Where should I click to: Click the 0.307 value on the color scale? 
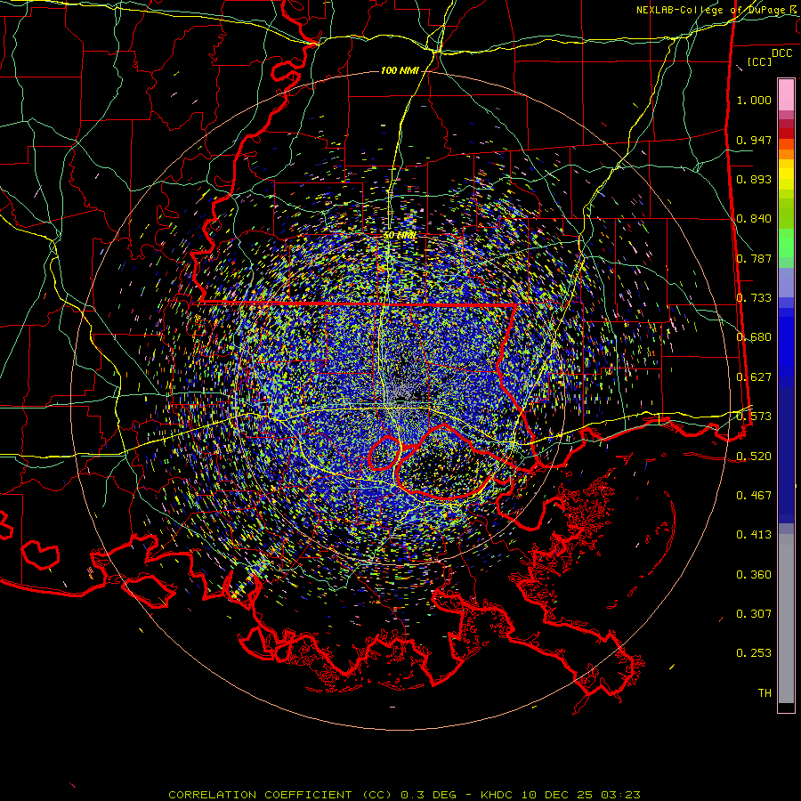pyautogui.click(x=754, y=614)
